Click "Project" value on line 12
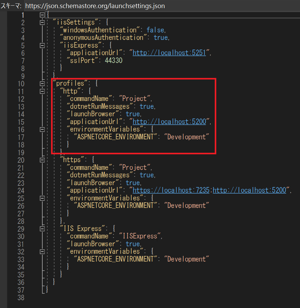Screen dimensions: 300x308 tap(134, 99)
